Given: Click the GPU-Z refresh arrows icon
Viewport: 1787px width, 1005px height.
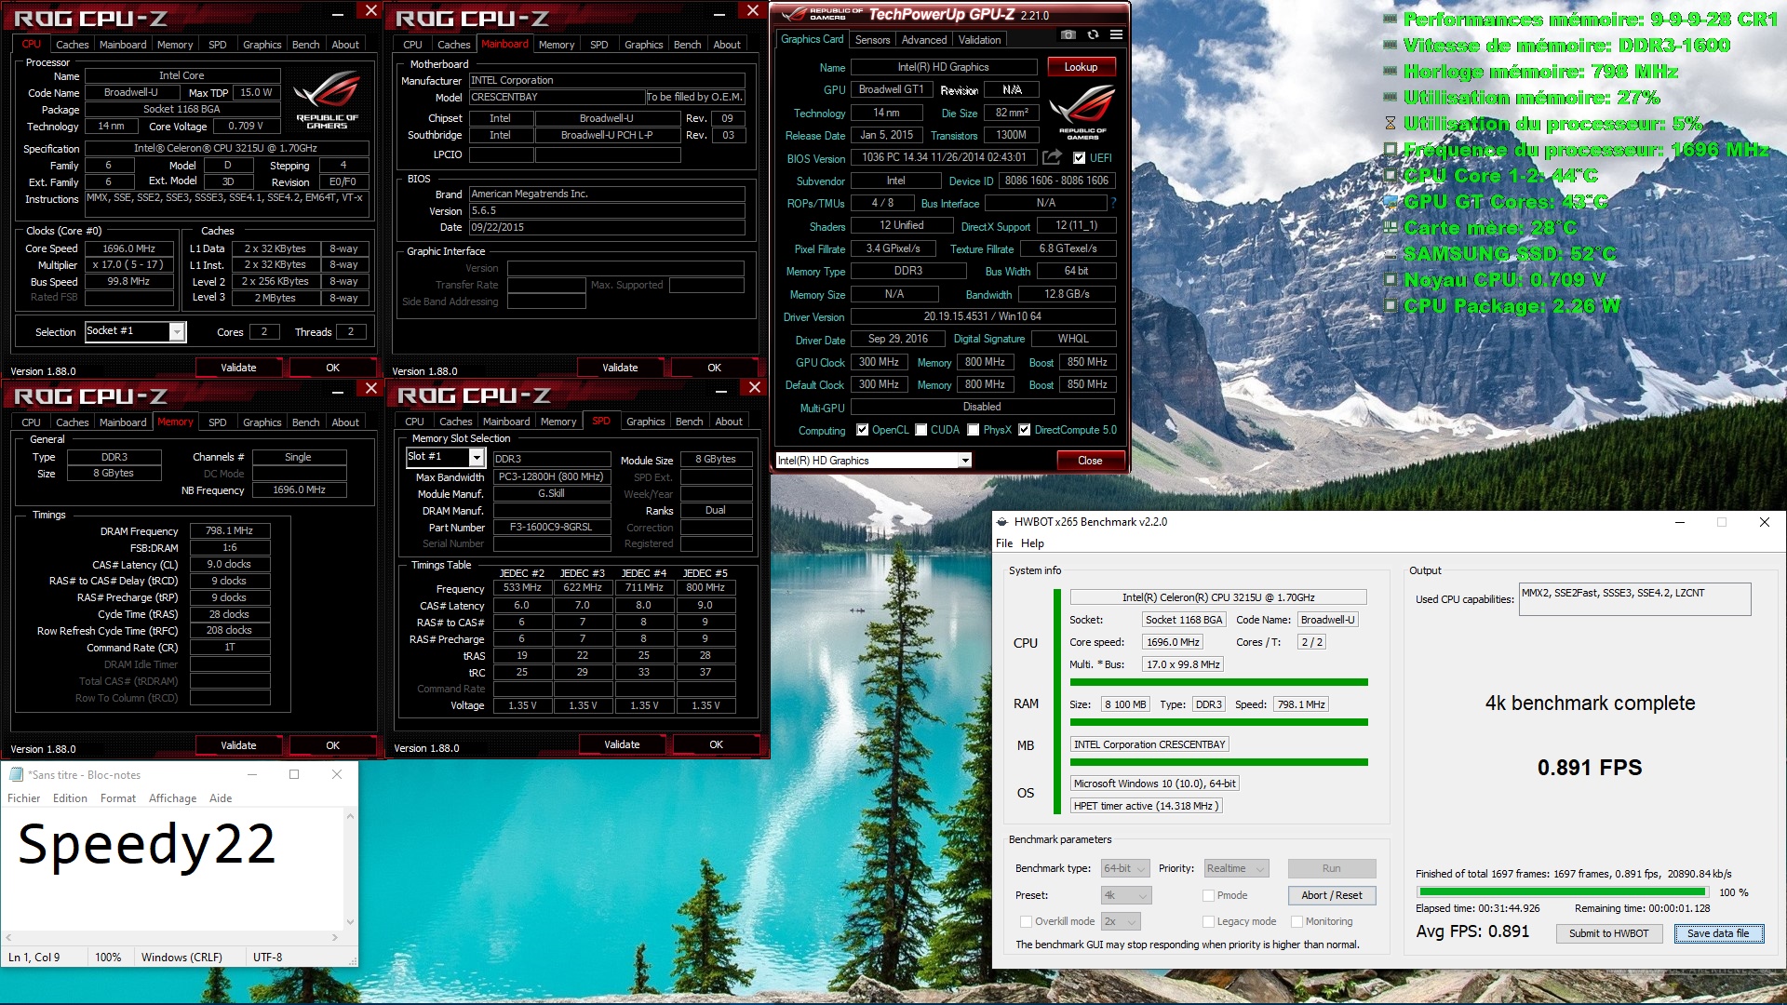Looking at the screenshot, I should pyautogui.click(x=1093, y=35).
